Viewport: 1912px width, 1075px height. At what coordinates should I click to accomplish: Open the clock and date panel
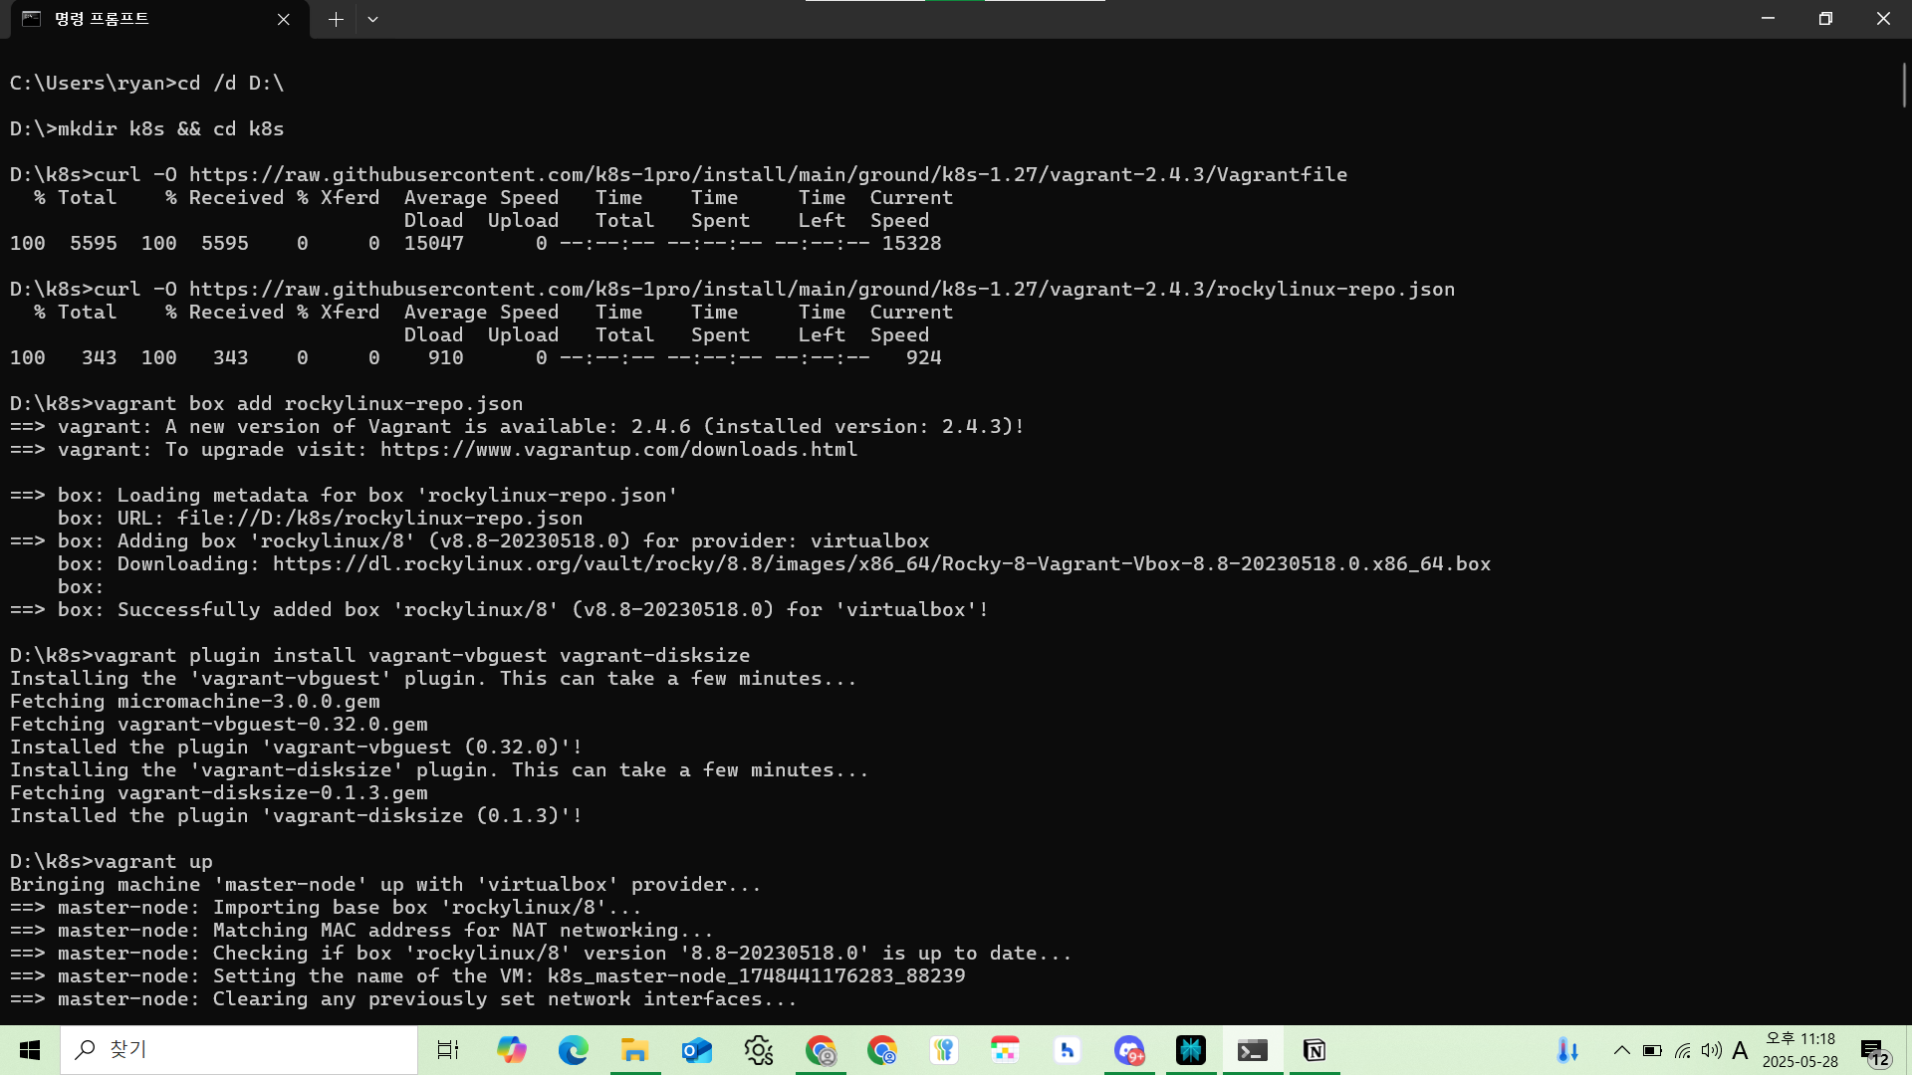pyautogui.click(x=1800, y=1050)
